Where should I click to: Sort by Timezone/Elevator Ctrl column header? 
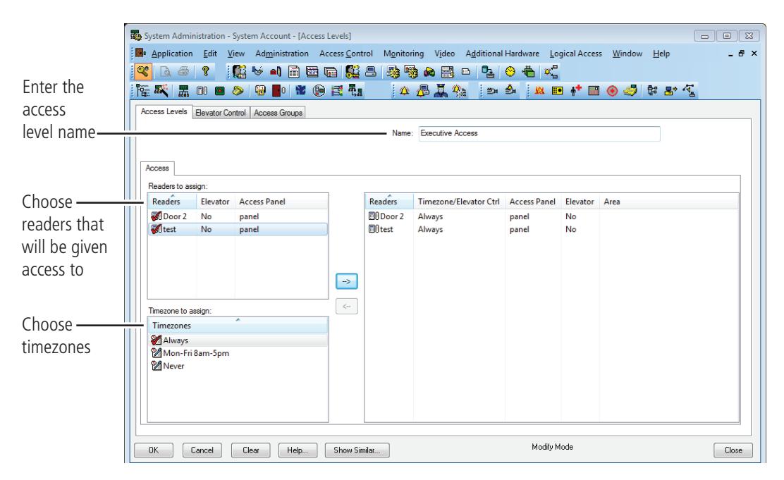click(458, 202)
